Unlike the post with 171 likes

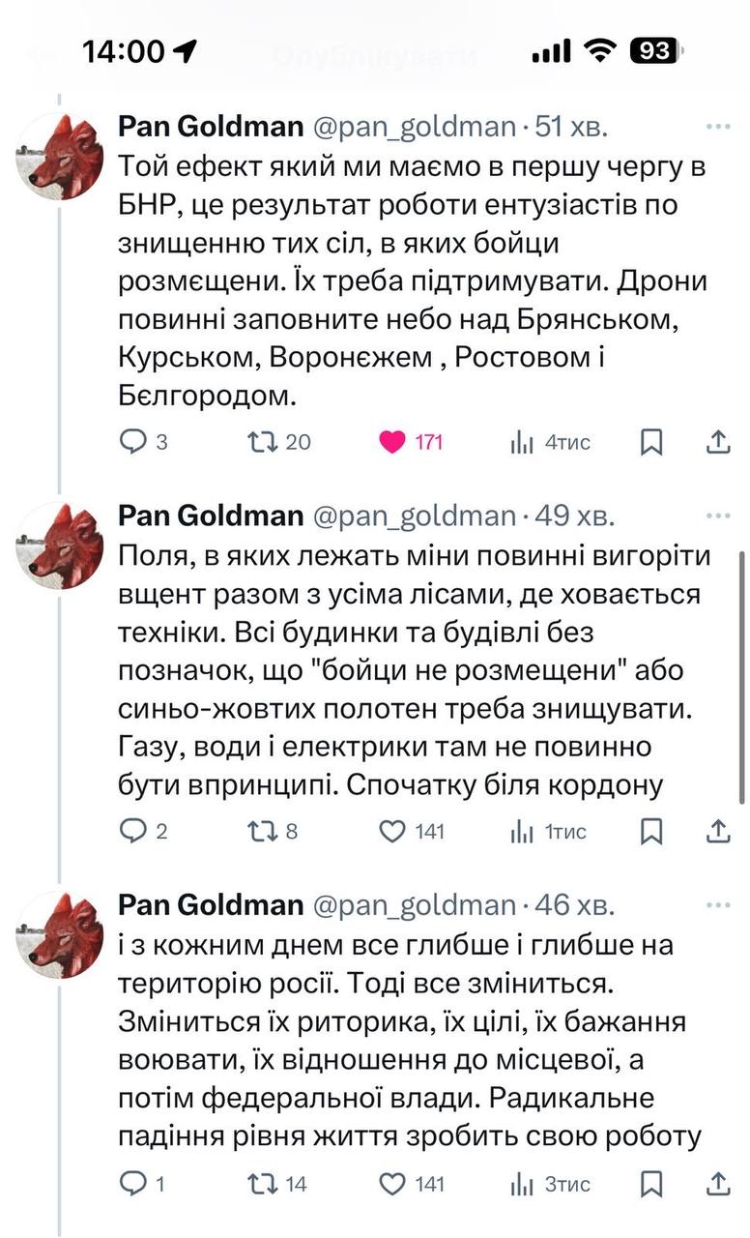coord(392,442)
